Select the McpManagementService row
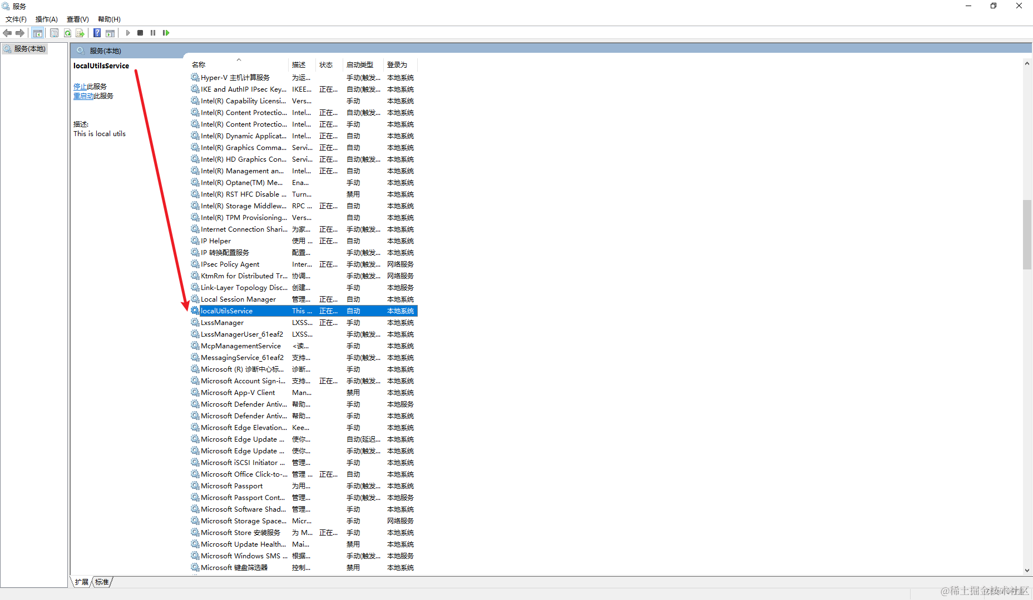The height and width of the screenshot is (600, 1033). 304,346
